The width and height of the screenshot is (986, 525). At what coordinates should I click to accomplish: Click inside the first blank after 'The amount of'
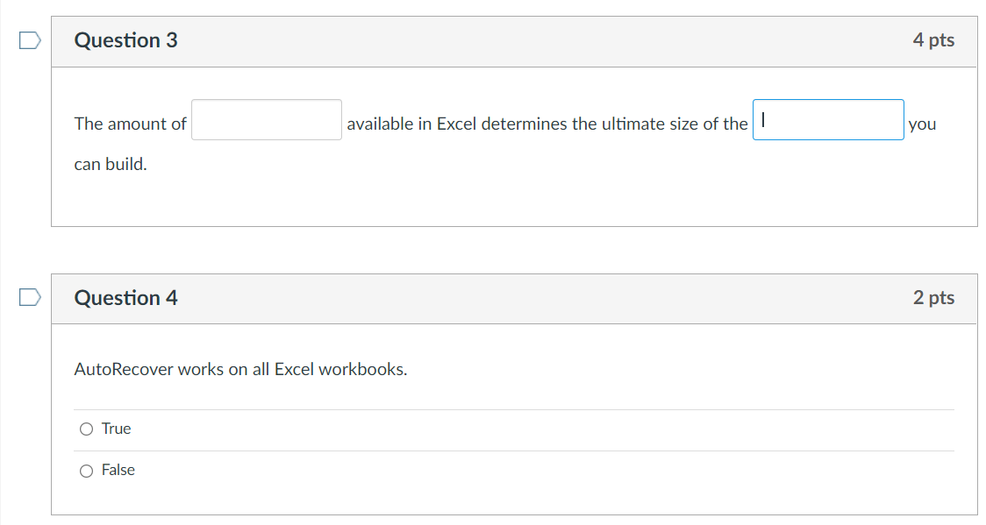click(266, 119)
